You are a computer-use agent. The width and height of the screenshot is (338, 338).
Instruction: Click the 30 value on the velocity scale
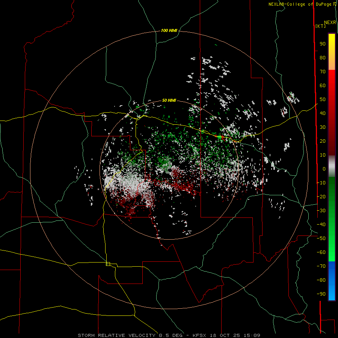pyautogui.click(x=323, y=127)
